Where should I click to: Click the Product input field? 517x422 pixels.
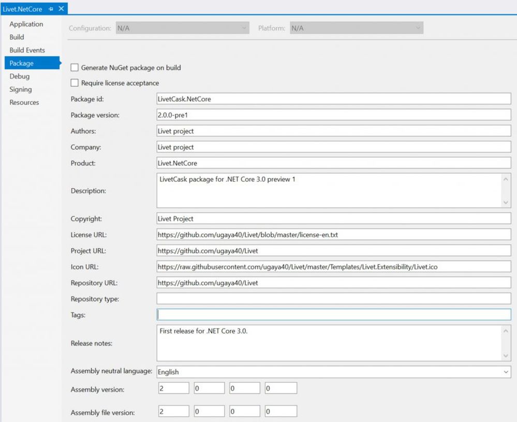pos(334,163)
